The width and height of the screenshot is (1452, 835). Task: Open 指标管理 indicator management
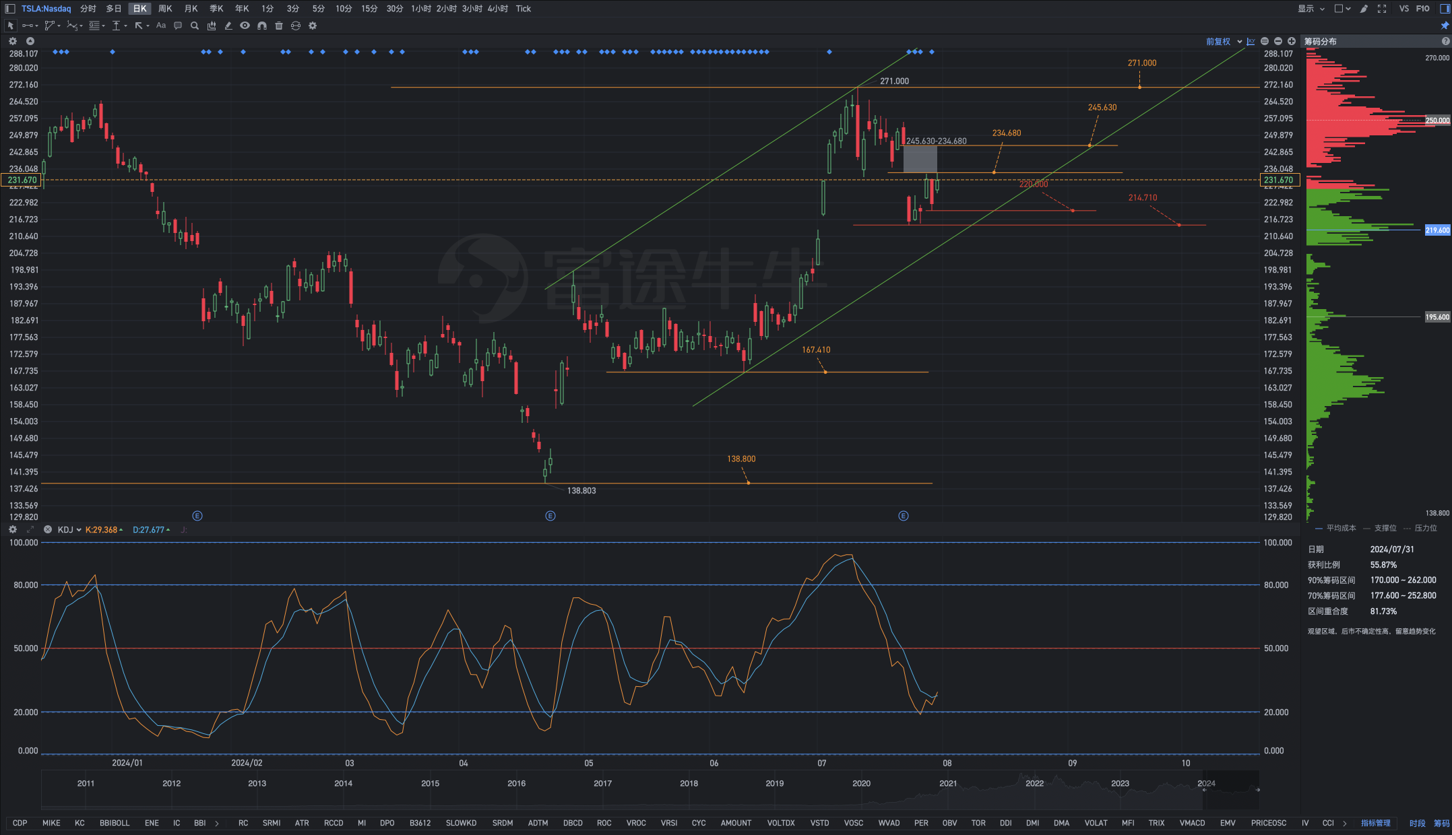(x=1375, y=823)
